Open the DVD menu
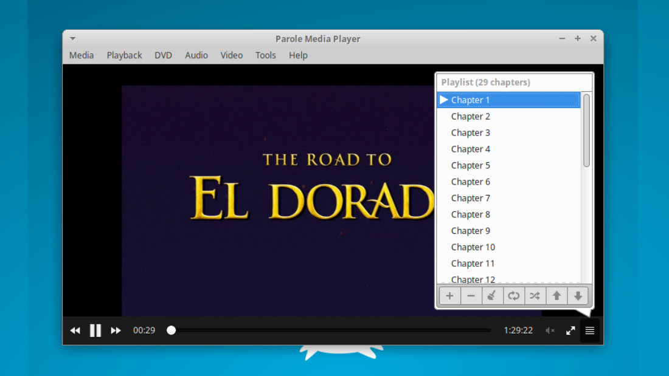 163,55
